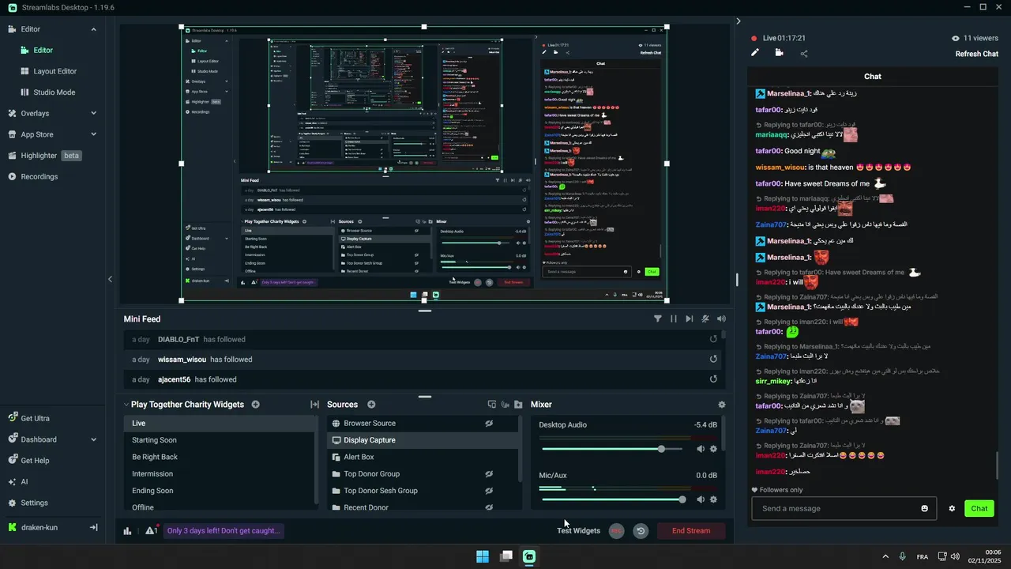Click Refresh Chat
Image resolution: width=1011 pixels, height=569 pixels.
pyautogui.click(x=976, y=54)
